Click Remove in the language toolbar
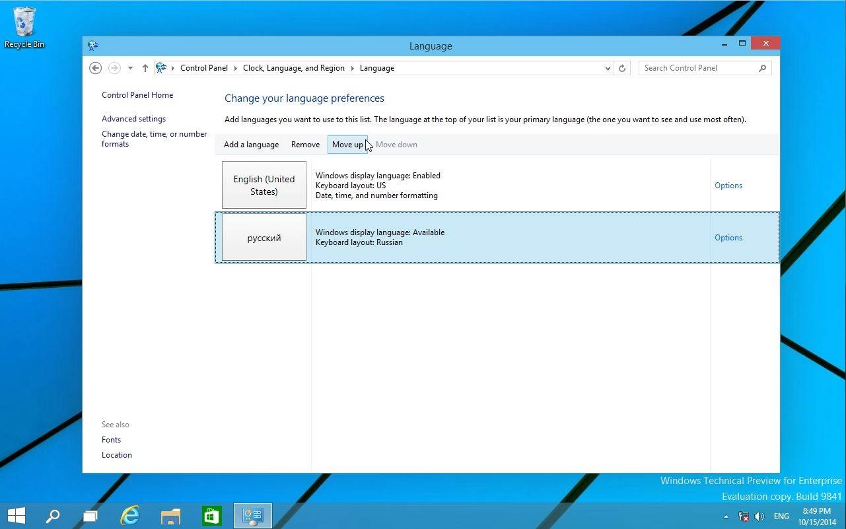This screenshot has height=529, width=846. point(305,145)
